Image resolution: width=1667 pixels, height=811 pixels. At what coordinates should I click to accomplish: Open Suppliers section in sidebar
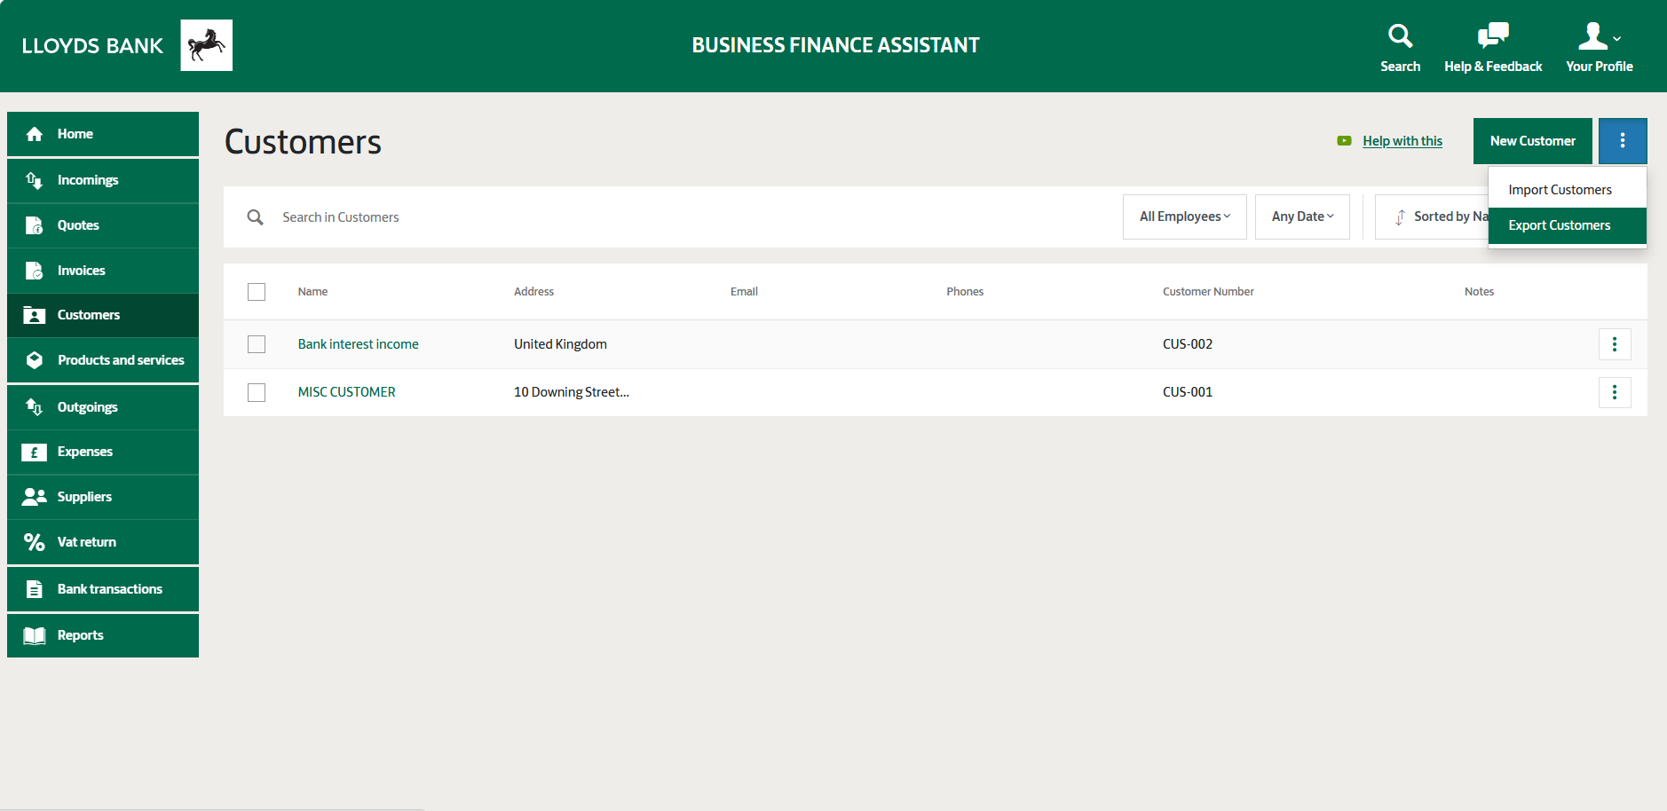[x=103, y=497]
